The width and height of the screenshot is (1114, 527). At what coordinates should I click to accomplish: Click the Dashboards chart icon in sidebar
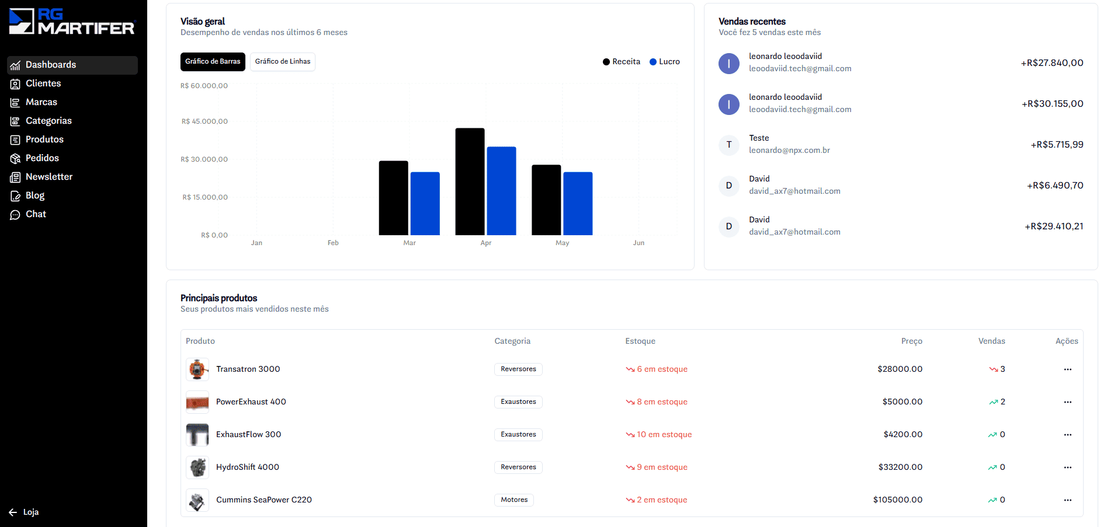(15, 65)
